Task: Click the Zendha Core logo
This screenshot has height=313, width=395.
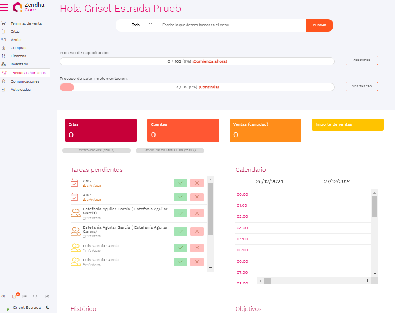Action: click(x=29, y=7)
